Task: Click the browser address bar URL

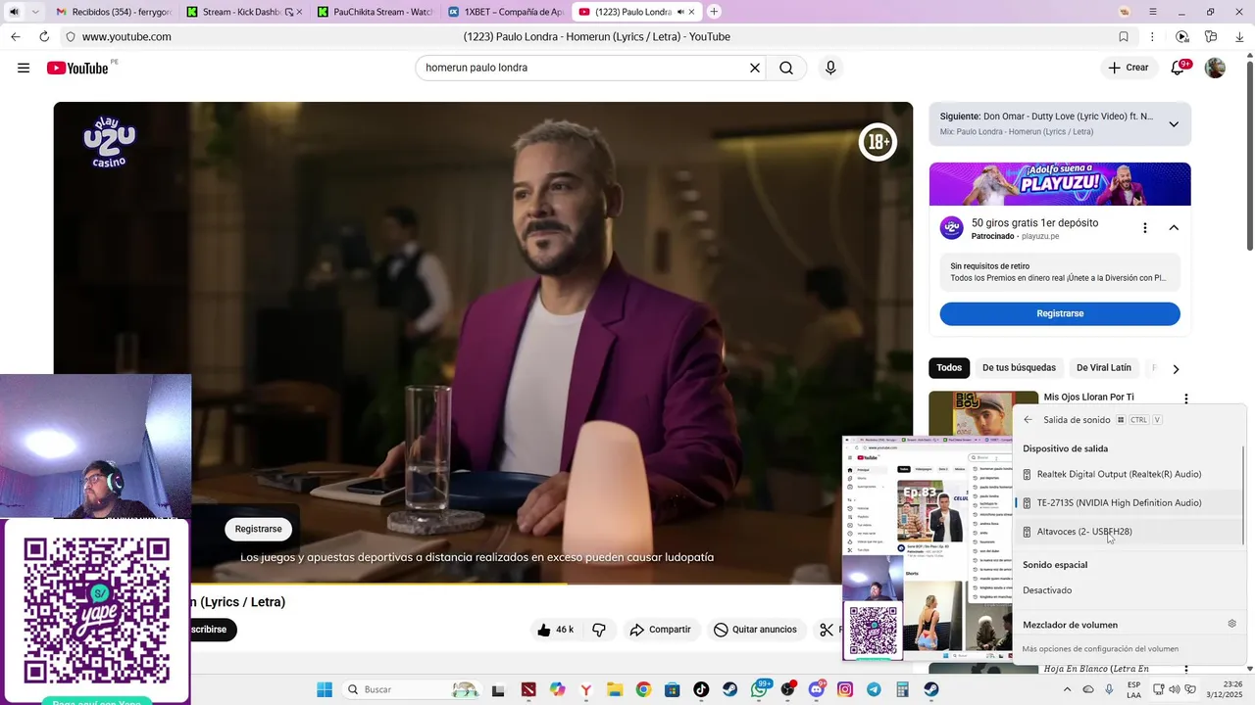Action: 126,36
